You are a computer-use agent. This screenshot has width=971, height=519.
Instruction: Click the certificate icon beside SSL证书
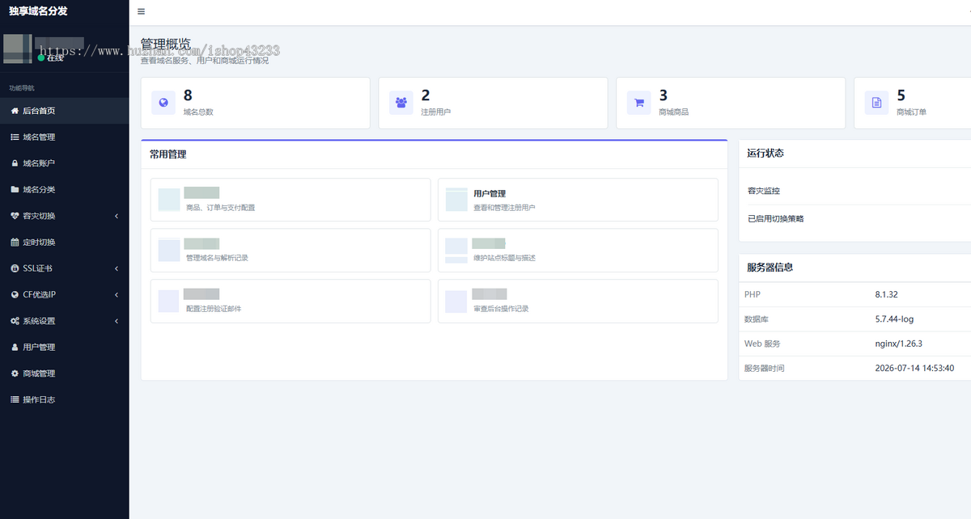[x=15, y=268]
